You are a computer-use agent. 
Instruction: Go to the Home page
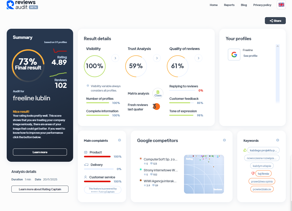[214, 5]
